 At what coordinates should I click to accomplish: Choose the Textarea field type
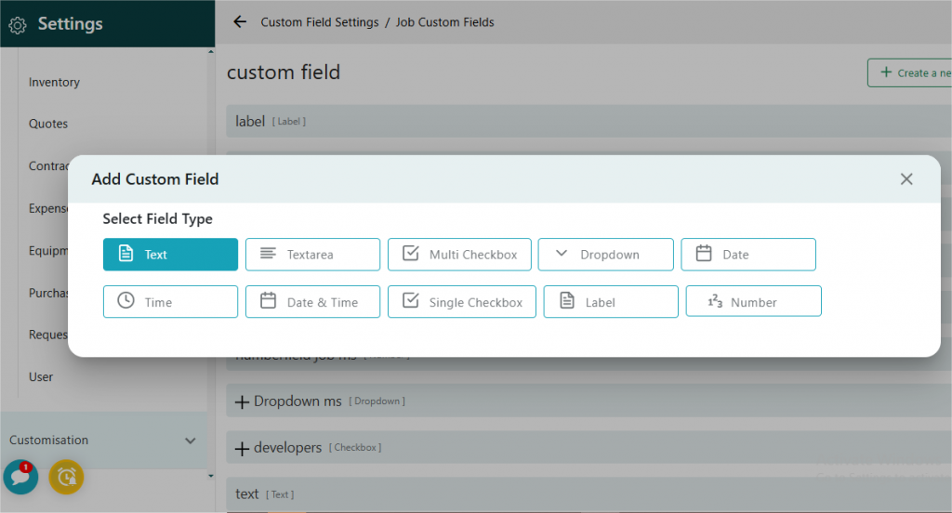click(x=312, y=255)
